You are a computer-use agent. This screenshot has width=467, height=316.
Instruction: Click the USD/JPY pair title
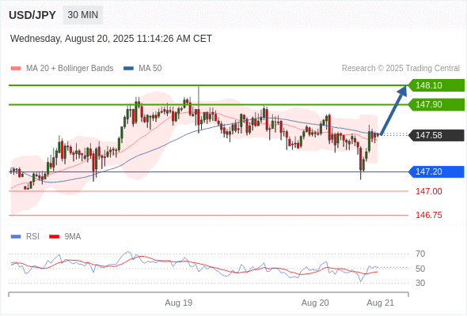click(32, 15)
